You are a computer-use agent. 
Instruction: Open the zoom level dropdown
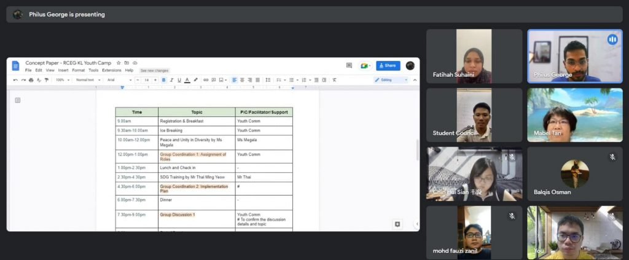tap(62, 80)
